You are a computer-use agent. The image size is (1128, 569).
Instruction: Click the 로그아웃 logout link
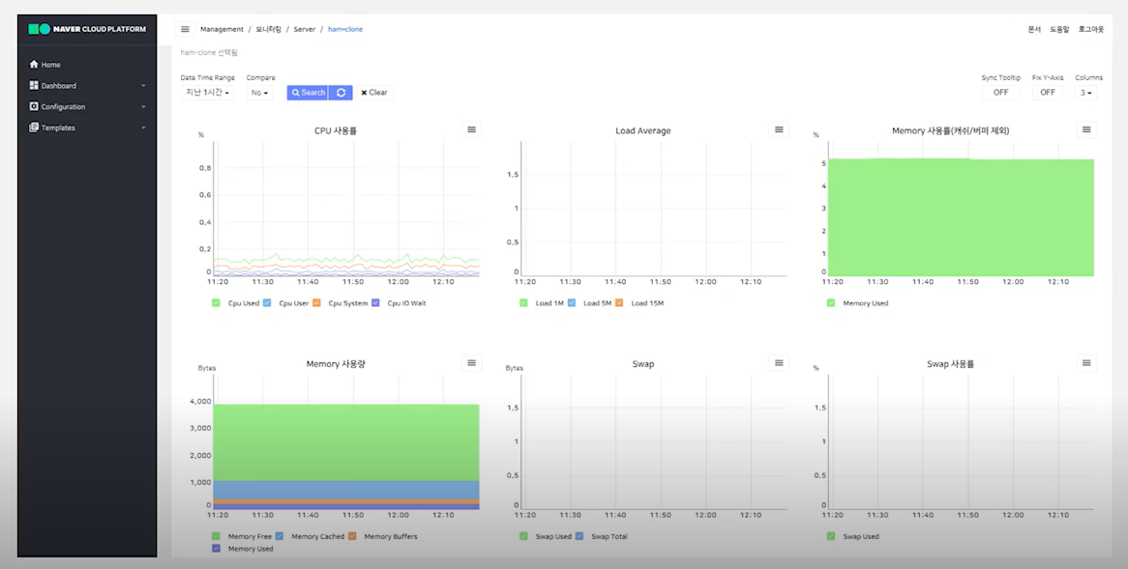(x=1090, y=29)
